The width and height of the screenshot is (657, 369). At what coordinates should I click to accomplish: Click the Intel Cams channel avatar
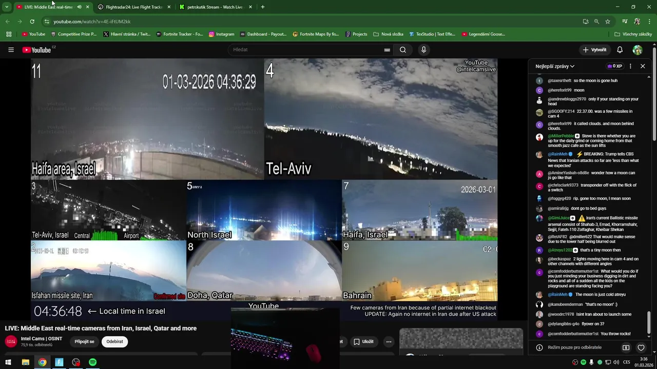[11, 341]
